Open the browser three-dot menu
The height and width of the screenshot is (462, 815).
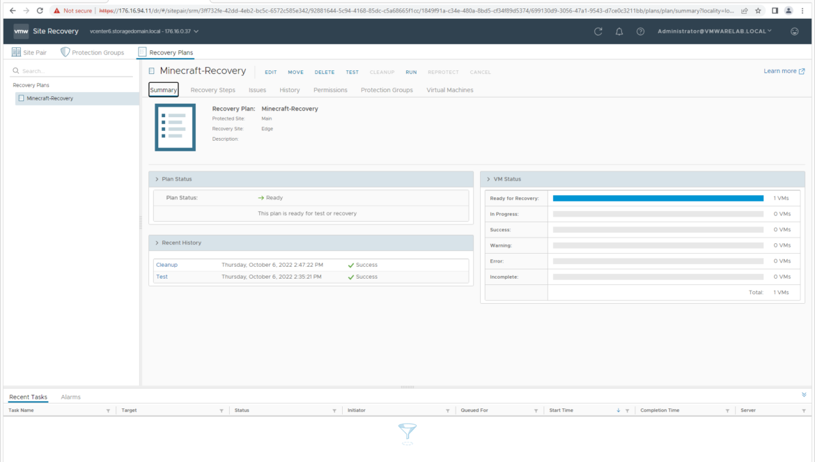pos(802,10)
